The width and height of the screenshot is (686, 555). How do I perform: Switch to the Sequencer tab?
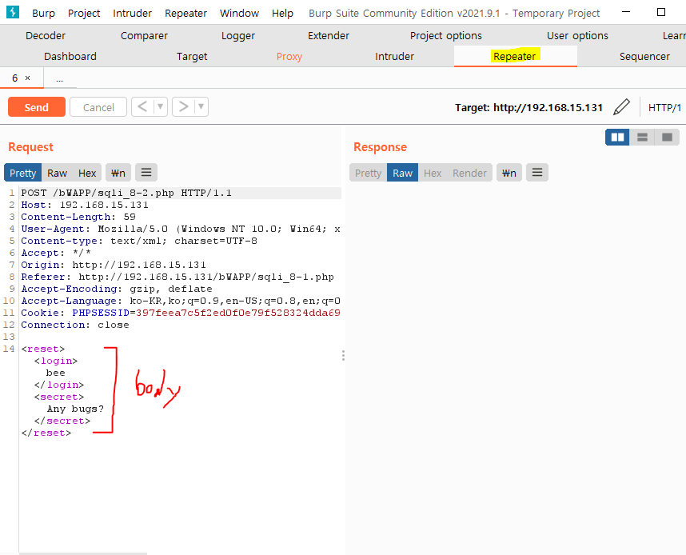point(644,57)
